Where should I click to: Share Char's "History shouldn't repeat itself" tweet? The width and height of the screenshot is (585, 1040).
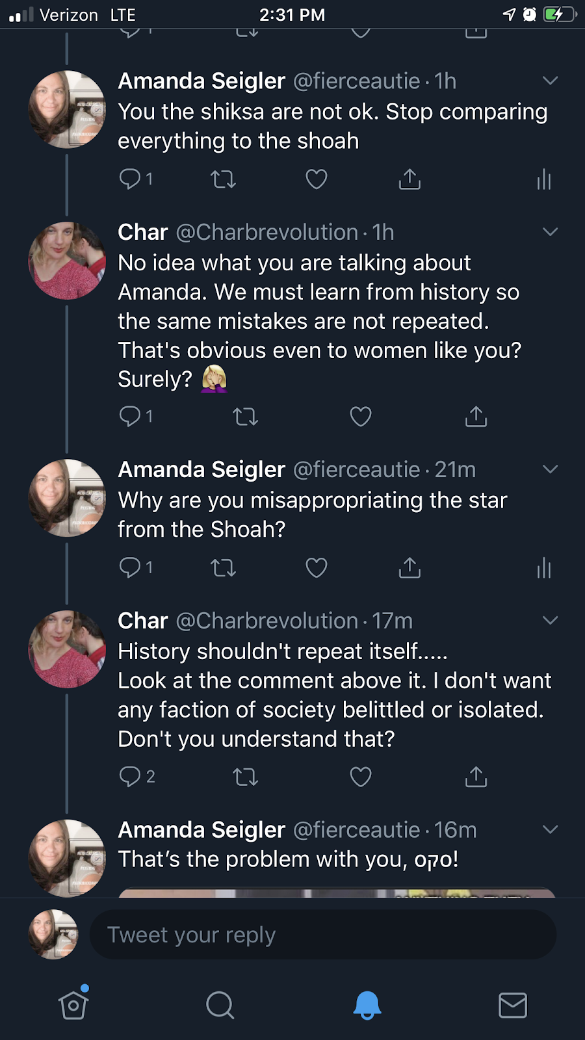point(476,777)
